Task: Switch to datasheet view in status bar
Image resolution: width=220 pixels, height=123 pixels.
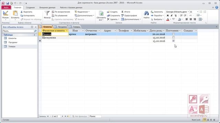Action: point(205,120)
